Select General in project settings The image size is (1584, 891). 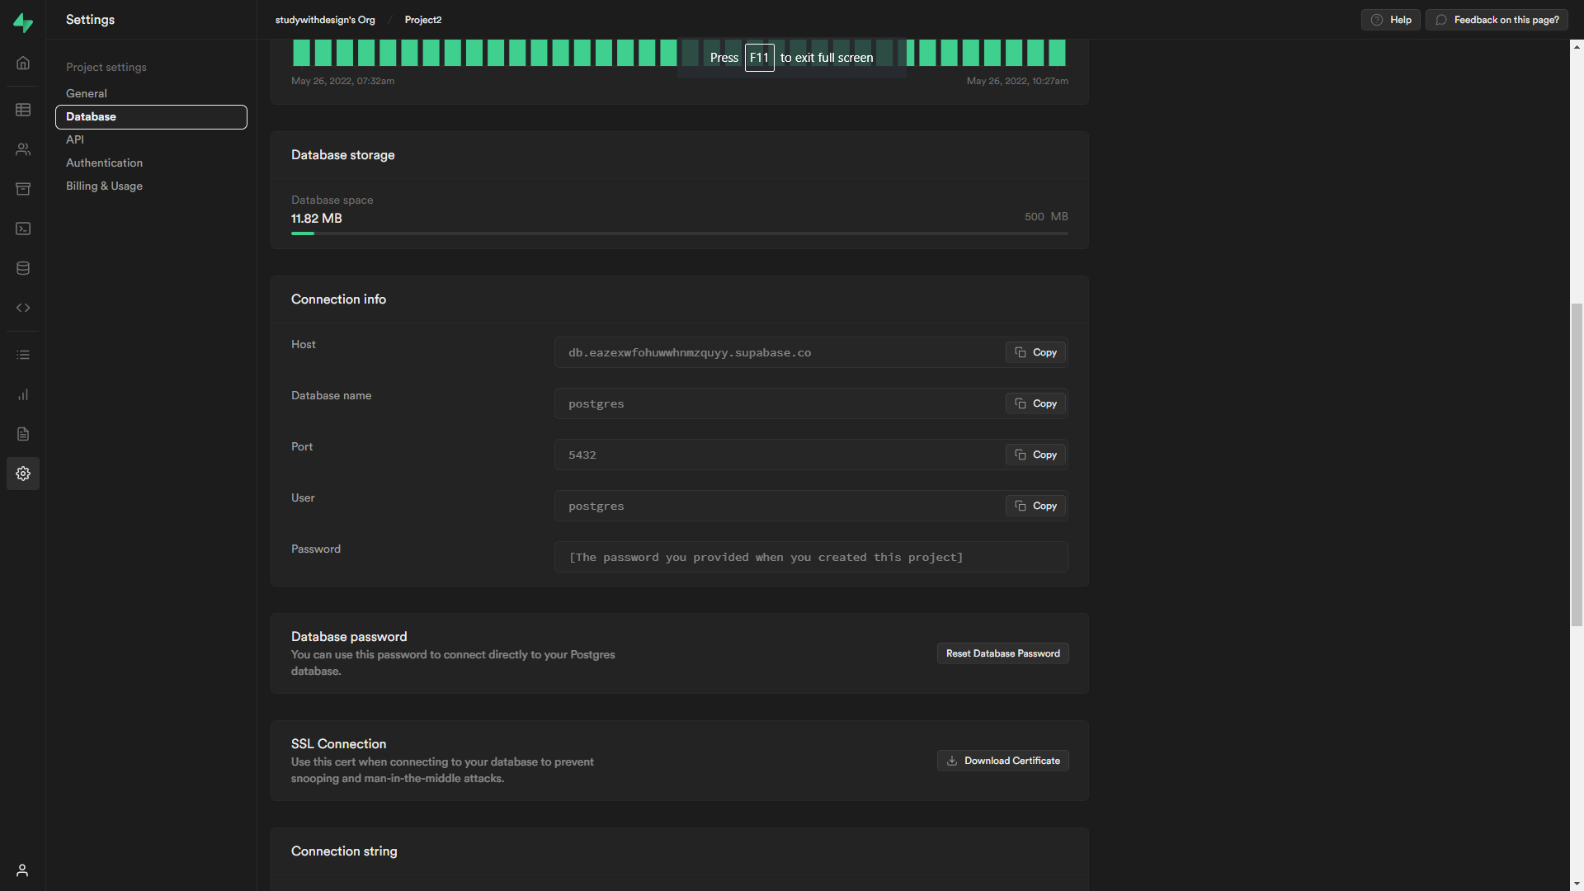pos(87,93)
